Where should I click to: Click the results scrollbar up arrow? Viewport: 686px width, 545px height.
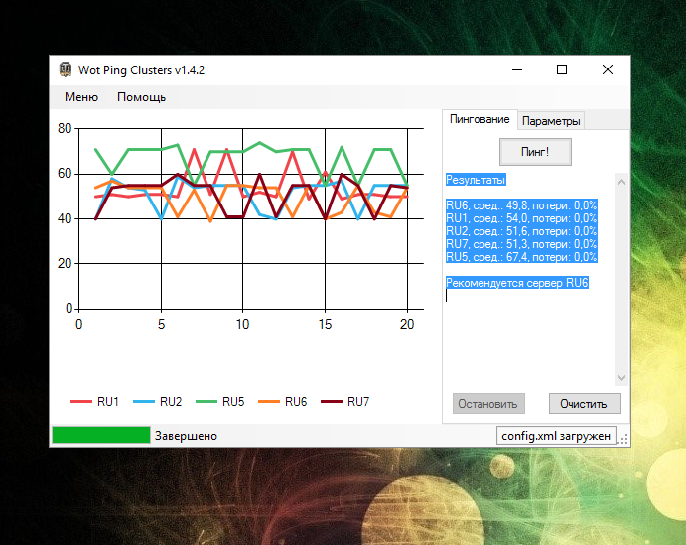[621, 181]
